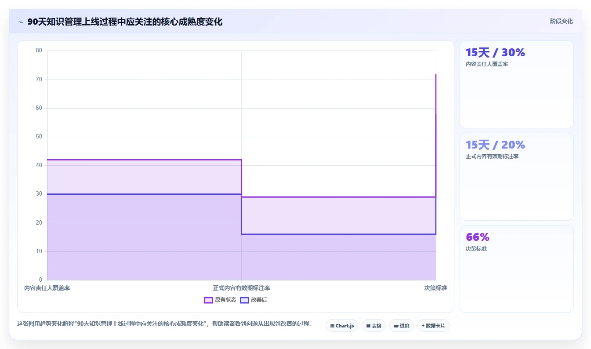Click the 阶段变化 label in header

click(561, 21)
